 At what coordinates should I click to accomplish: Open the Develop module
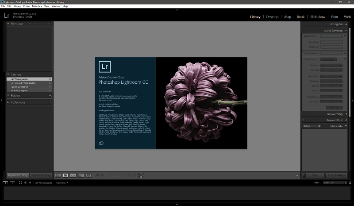click(272, 17)
